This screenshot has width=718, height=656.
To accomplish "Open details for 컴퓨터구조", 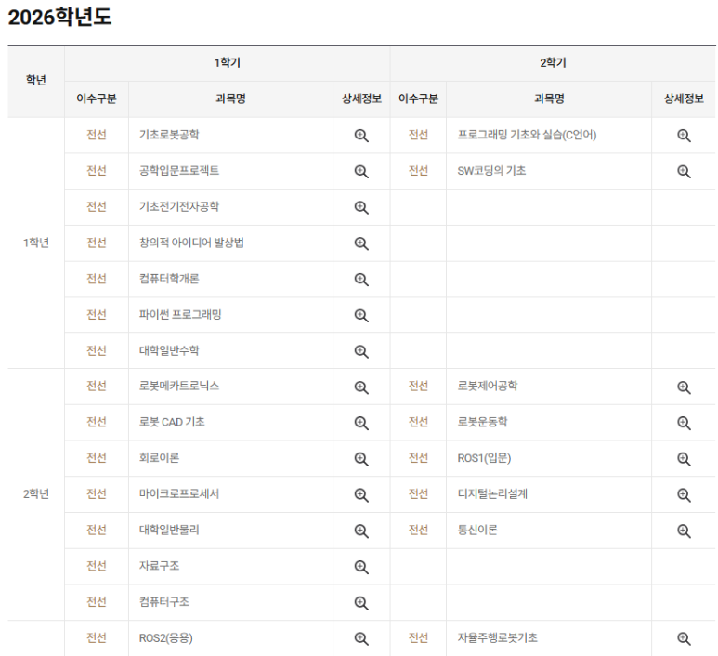I will click(361, 603).
